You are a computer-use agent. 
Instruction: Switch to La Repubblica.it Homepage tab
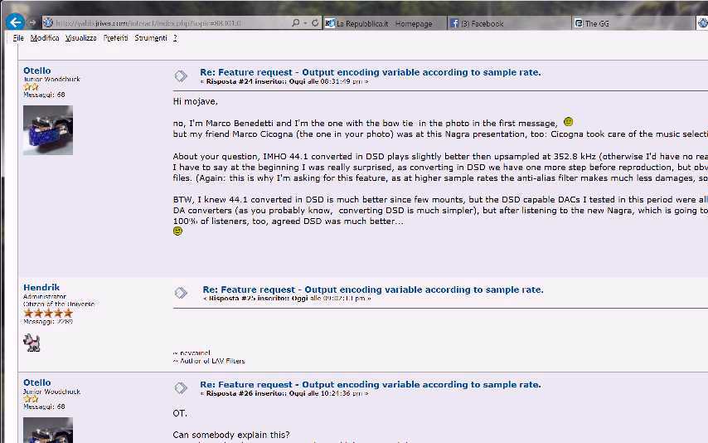click(x=385, y=23)
